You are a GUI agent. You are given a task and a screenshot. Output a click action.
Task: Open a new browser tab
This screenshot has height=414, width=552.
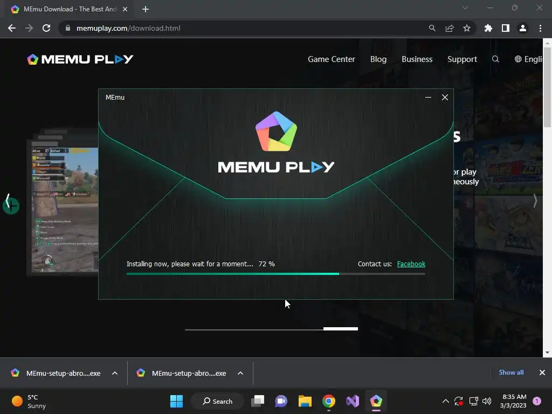click(x=146, y=9)
